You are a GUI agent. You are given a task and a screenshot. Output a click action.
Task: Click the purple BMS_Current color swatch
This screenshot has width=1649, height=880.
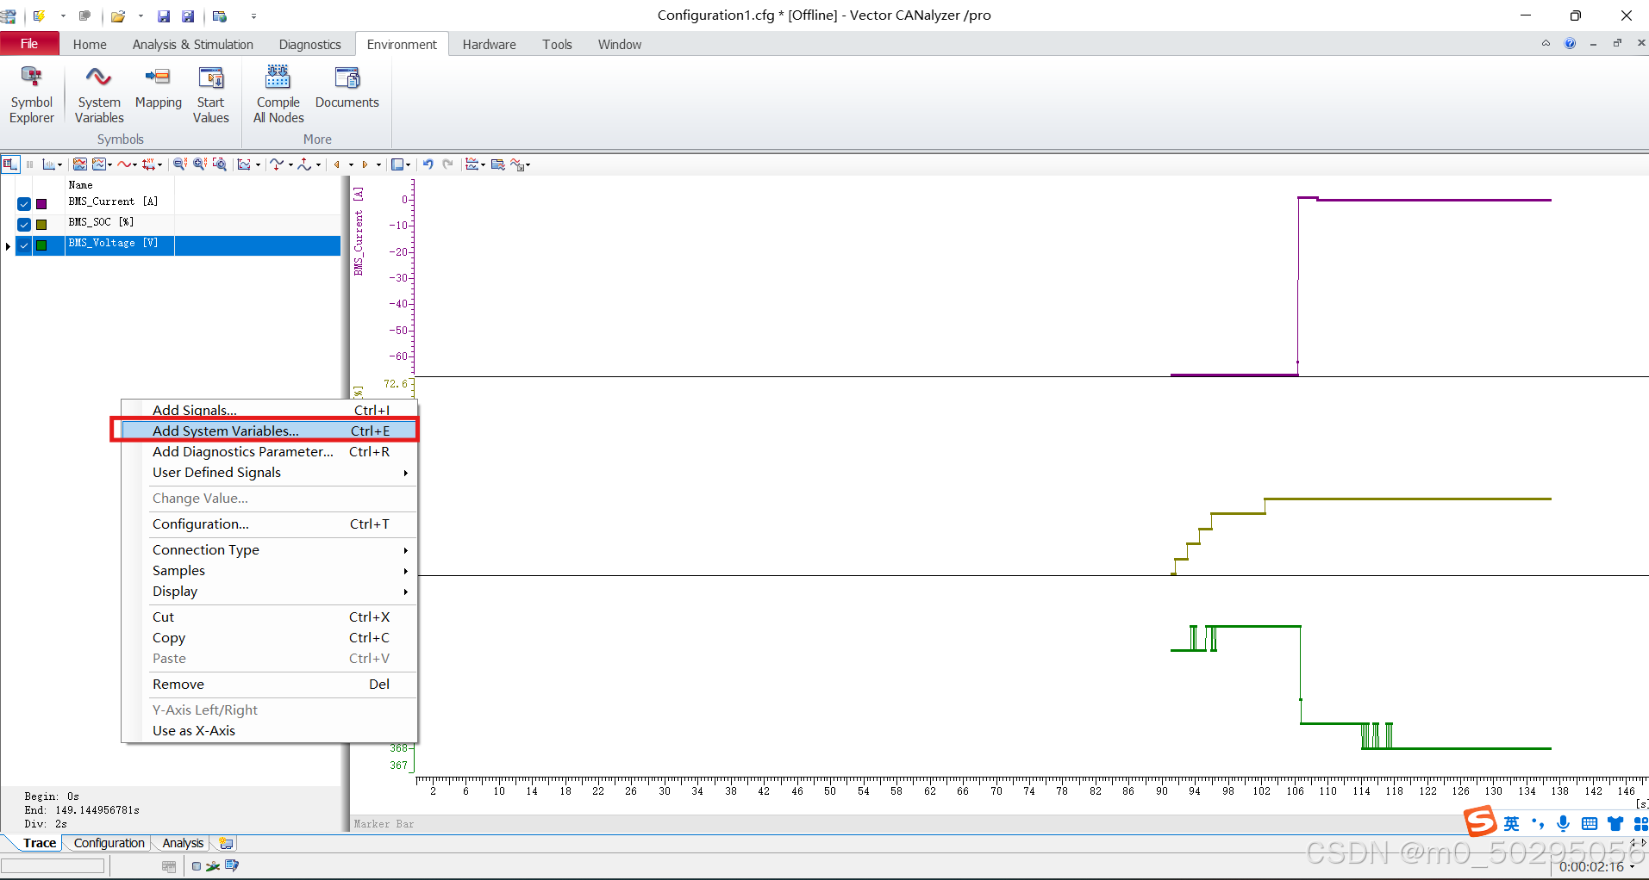tap(41, 204)
